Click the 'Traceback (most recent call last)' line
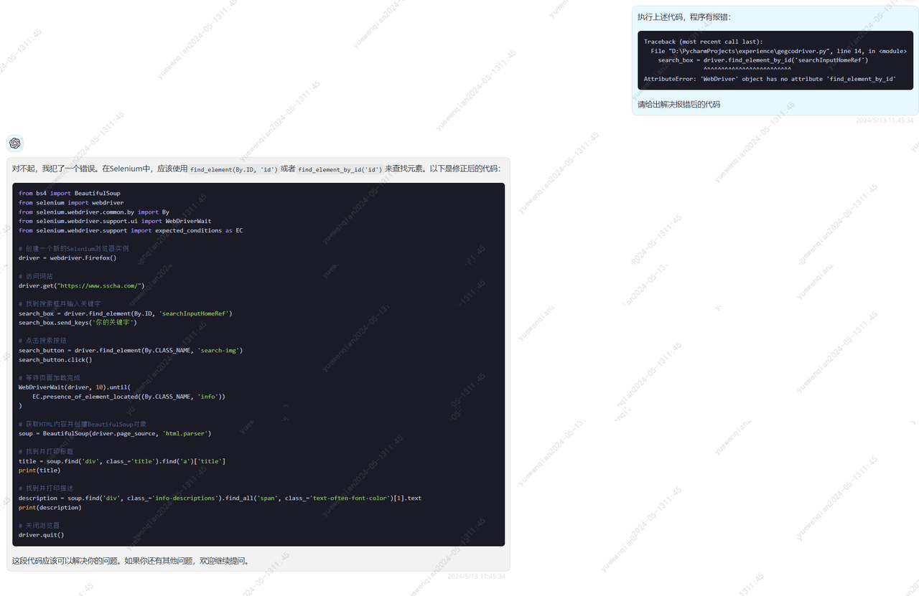 pyautogui.click(x=703, y=42)
